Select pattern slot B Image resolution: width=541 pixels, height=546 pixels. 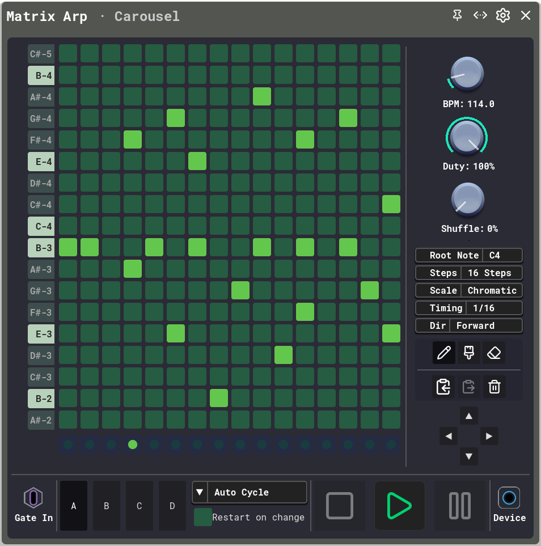pyautogui.click(x=107, y=506)
